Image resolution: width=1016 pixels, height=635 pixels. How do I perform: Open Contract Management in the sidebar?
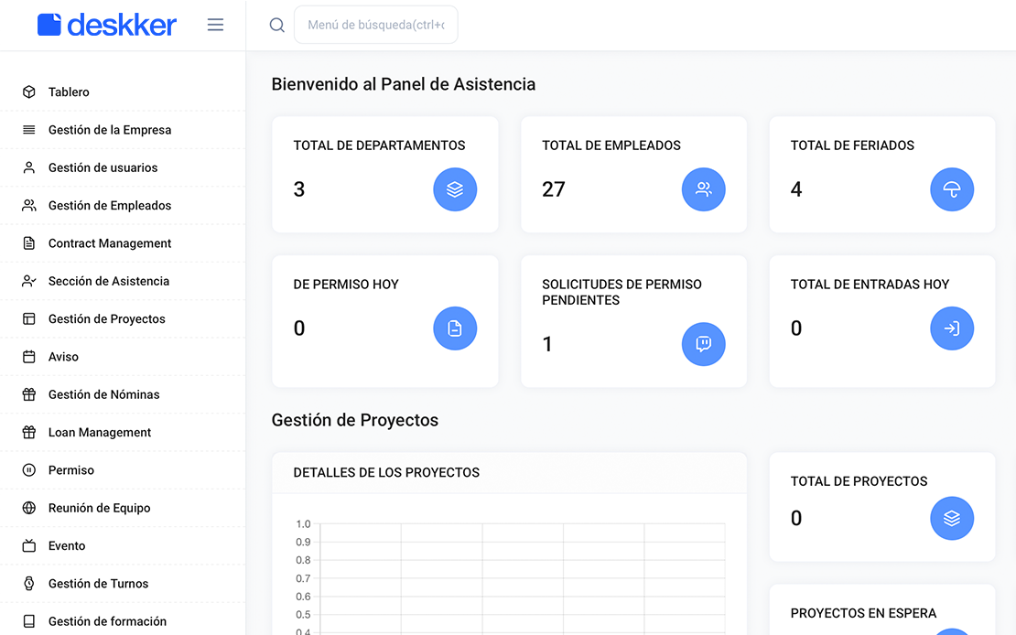(123, 243)
